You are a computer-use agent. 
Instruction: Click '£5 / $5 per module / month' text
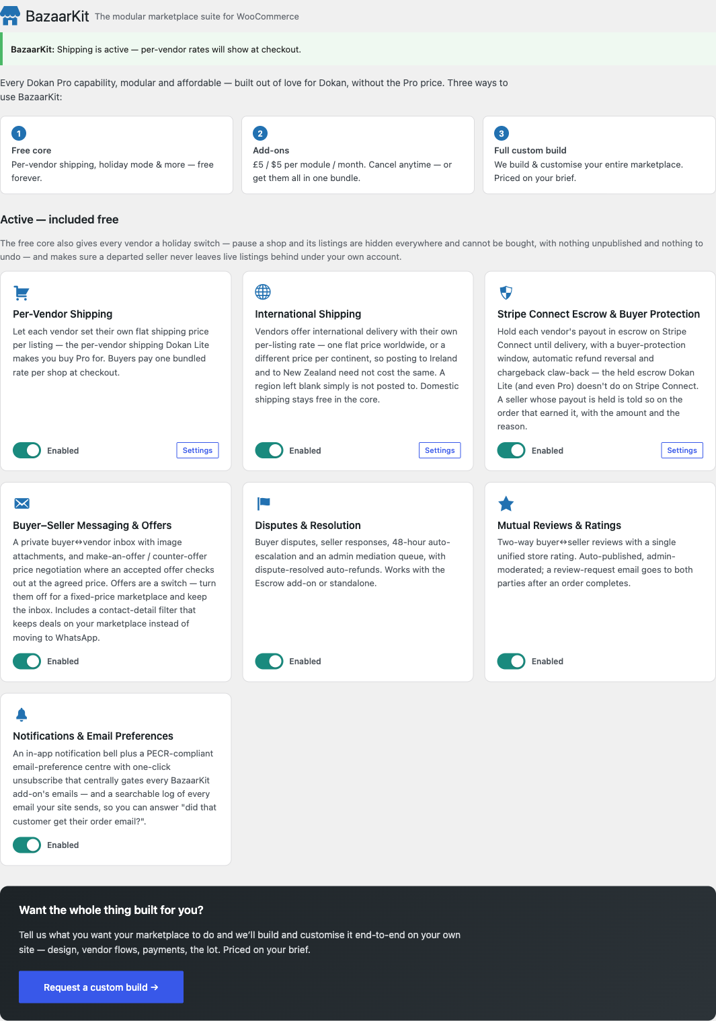[x=309, y=164]
